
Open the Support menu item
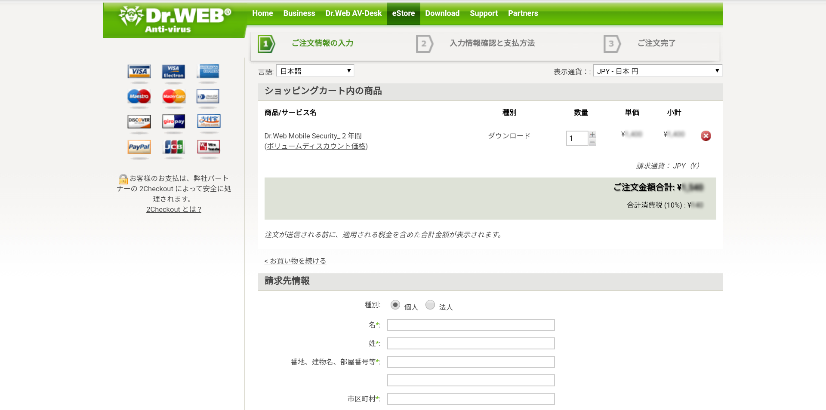pos(484,13)
